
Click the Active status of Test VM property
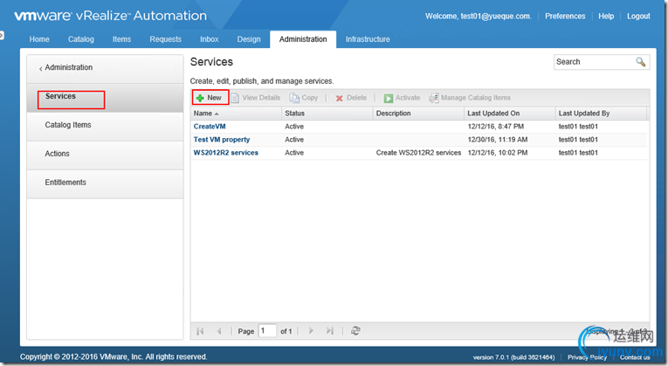[294, 140]
